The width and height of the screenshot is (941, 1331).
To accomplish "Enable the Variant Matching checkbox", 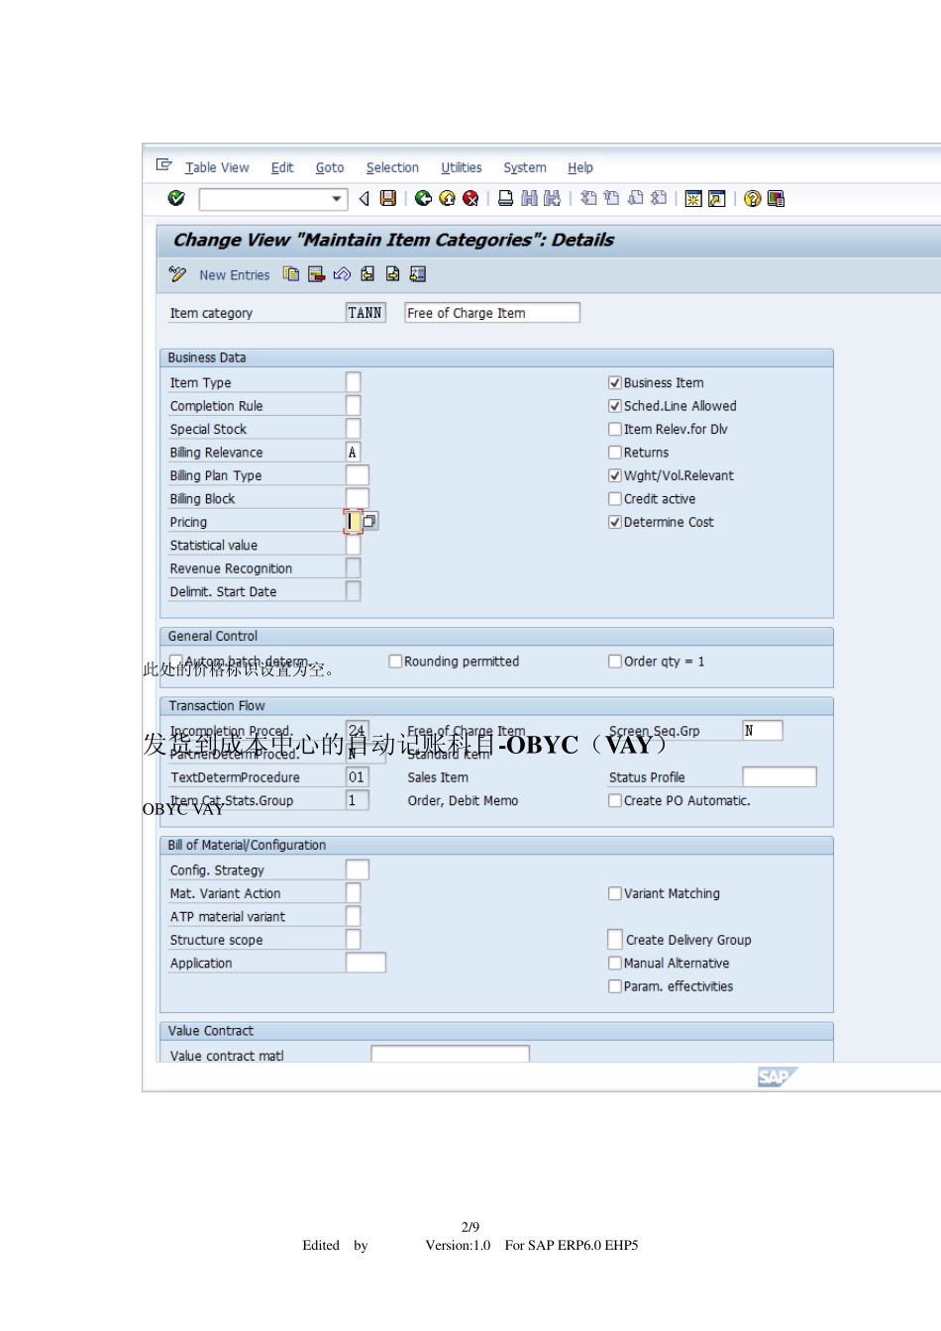I will tap(615, 893).
